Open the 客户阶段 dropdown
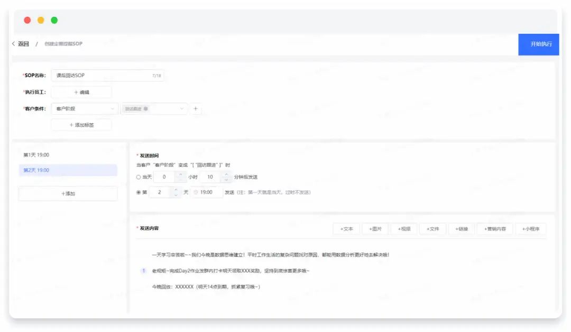Viewport: 571px width, 332px height. click(85, 109)
